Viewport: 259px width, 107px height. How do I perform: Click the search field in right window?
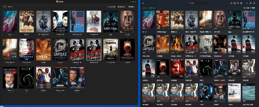[x=199, y=3]
